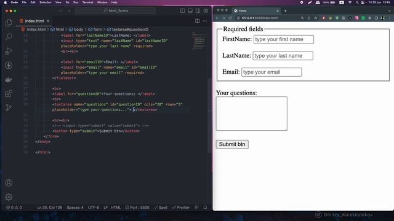This screenshot has width=394, height=221.
Task: Open the Run menu
Action: point(76,2)
